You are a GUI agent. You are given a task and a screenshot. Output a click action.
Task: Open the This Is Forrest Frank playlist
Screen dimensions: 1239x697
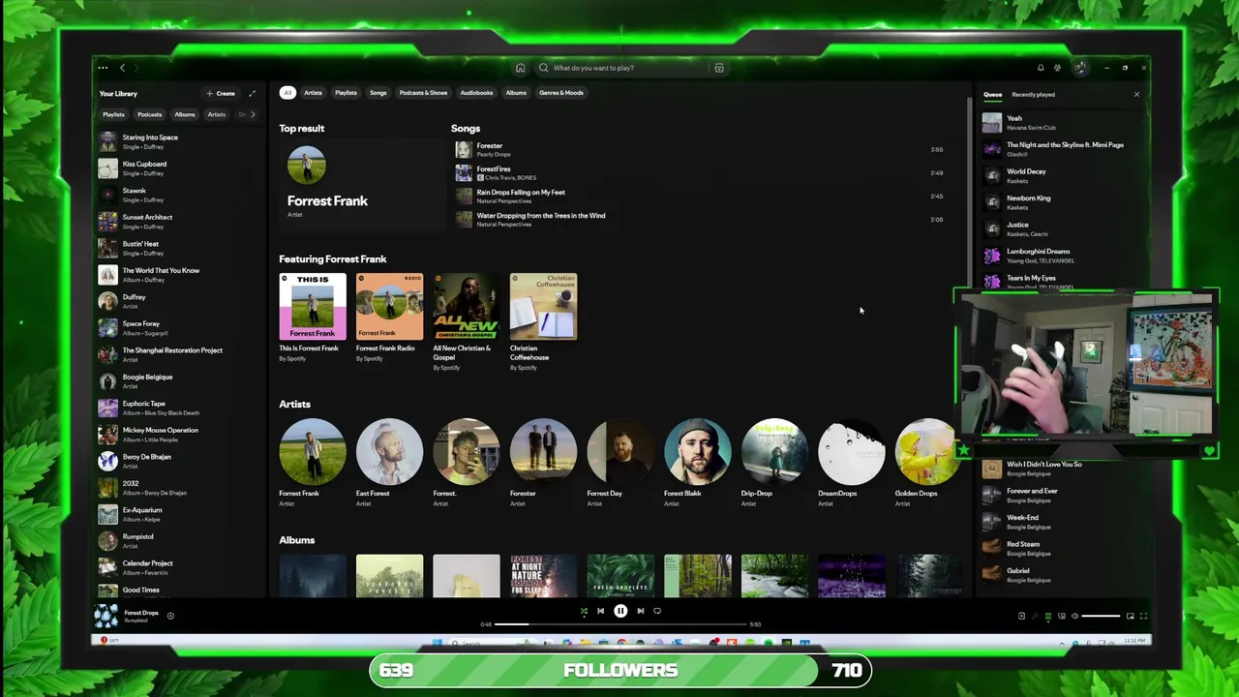(313, 318)
